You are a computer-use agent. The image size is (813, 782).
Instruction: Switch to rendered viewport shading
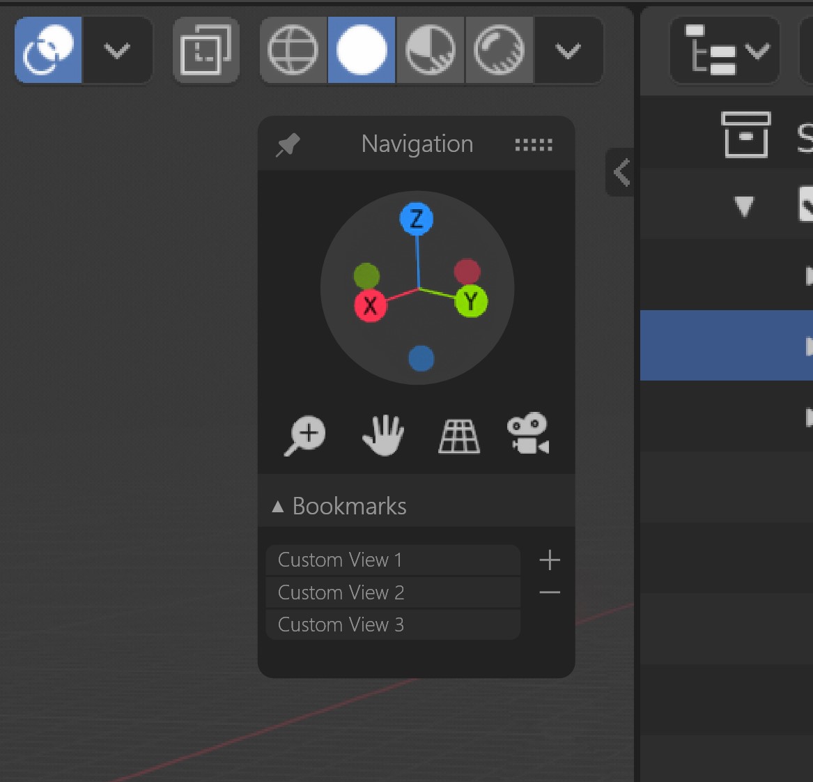point(500,49)
